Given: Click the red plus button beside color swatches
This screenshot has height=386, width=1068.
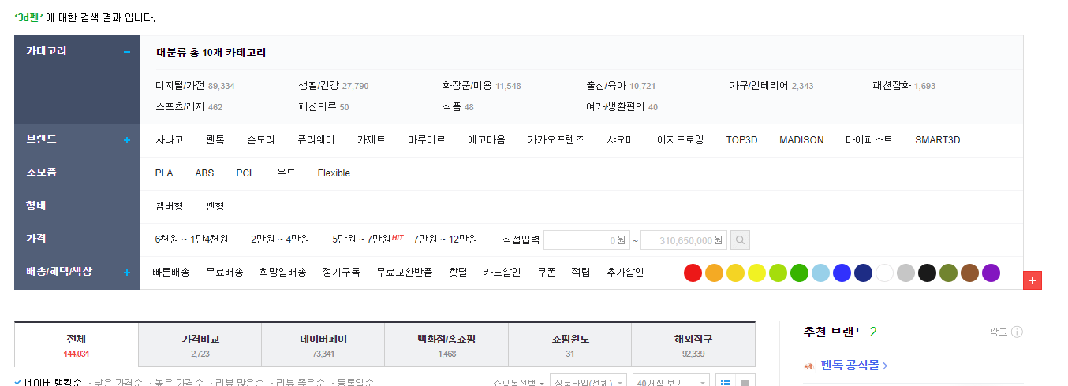Looking at the screenshot, I should [1033, 280].
